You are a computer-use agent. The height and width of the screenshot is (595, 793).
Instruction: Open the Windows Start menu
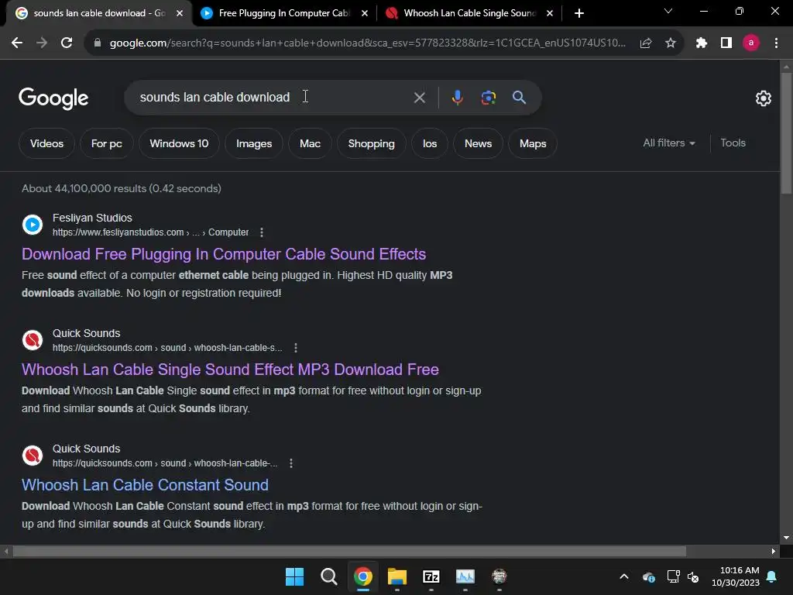tap(294, 576)
